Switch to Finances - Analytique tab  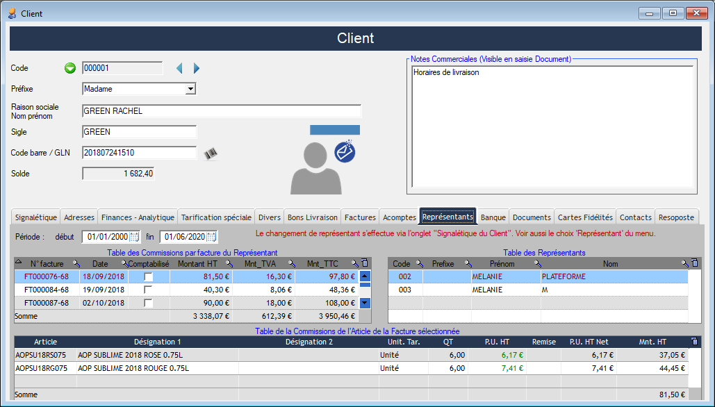point(138,217)
